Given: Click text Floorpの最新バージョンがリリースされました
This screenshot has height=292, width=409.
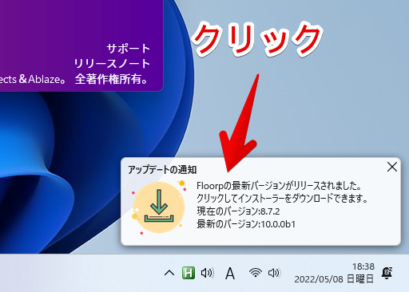Looking at the screenshot, I should [x=279, y=186].
